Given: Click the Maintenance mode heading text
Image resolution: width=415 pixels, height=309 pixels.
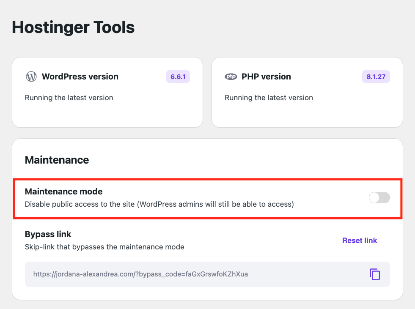Looking at the screenshot, I should (x=63, y=191).
